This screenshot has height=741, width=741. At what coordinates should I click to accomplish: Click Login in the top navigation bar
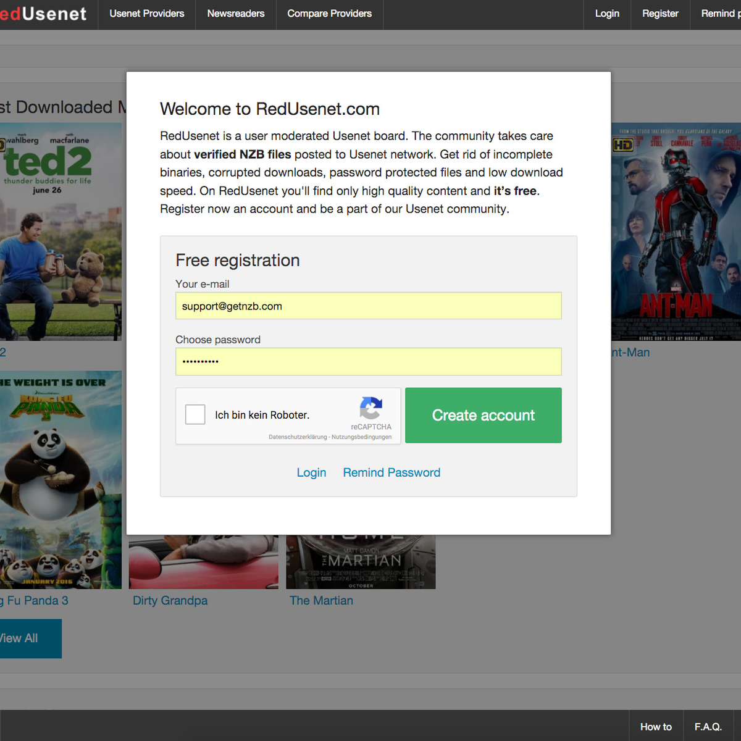[607, 14]
